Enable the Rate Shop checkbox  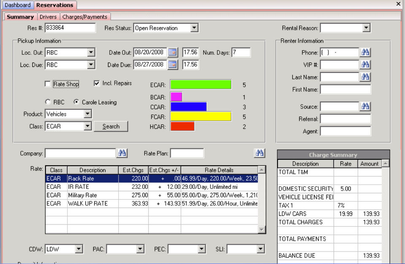coord(48,84)
